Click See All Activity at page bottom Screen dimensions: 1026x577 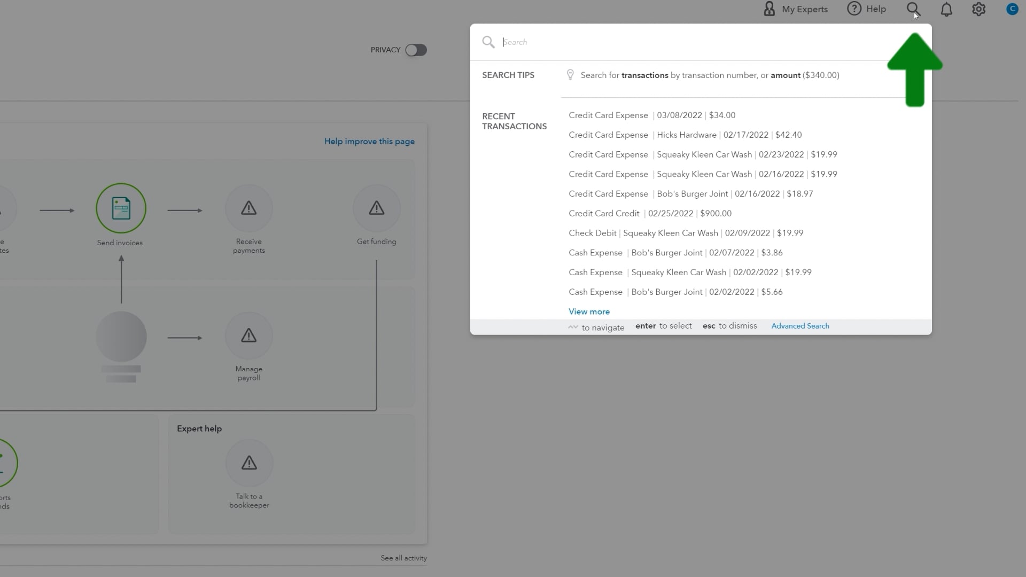pyautogui.click(x=404, y=557)
